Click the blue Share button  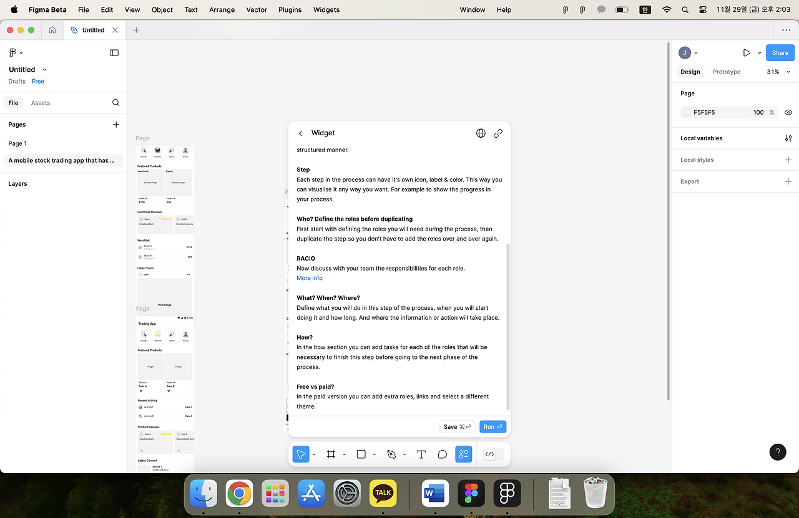780,53
